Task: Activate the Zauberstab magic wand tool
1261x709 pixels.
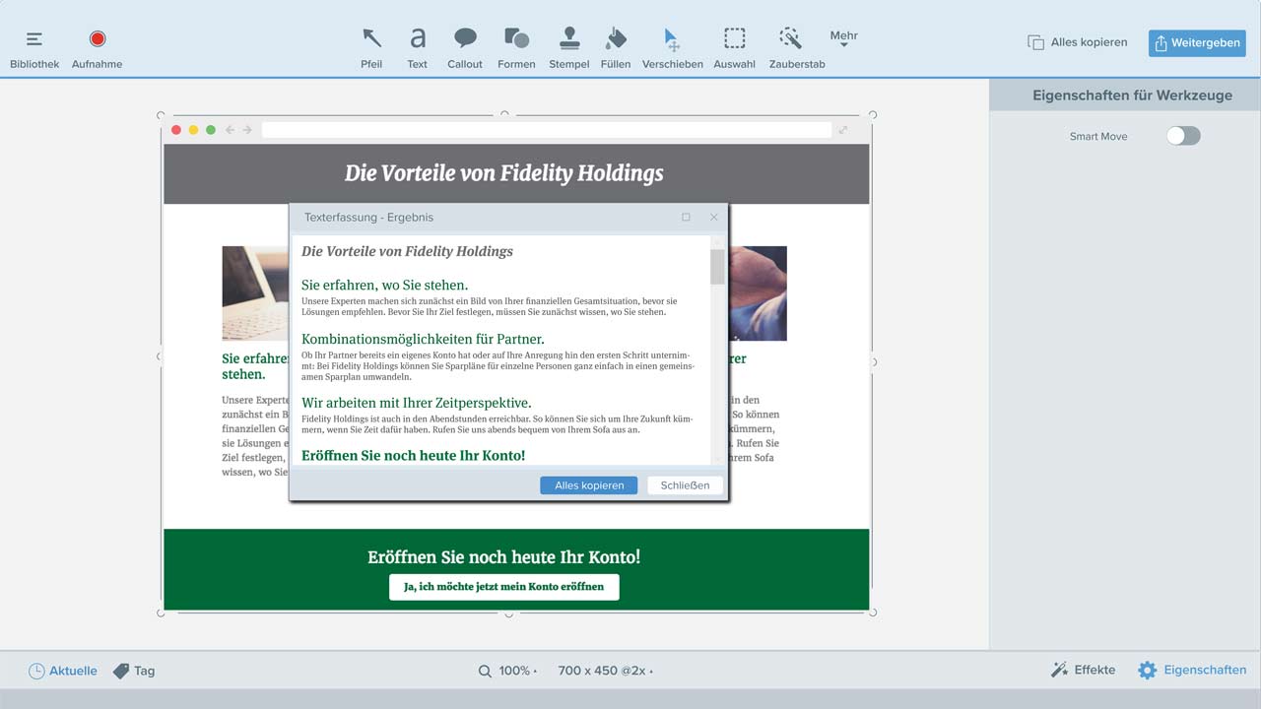Action: [796, 46]
